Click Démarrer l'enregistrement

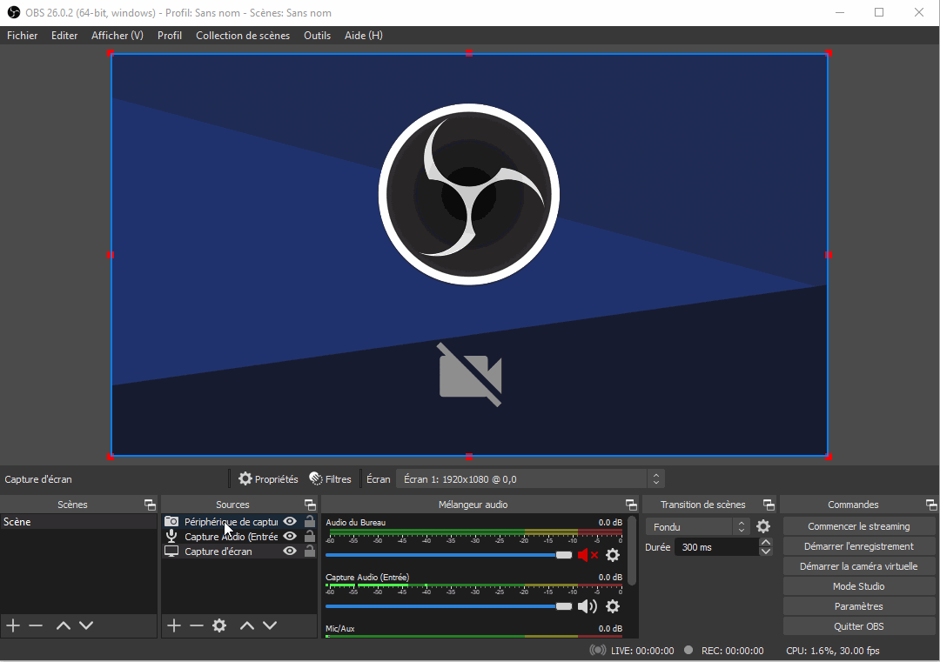859,546
